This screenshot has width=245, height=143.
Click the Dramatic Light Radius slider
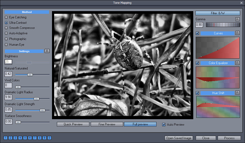(x=32, y=99)
